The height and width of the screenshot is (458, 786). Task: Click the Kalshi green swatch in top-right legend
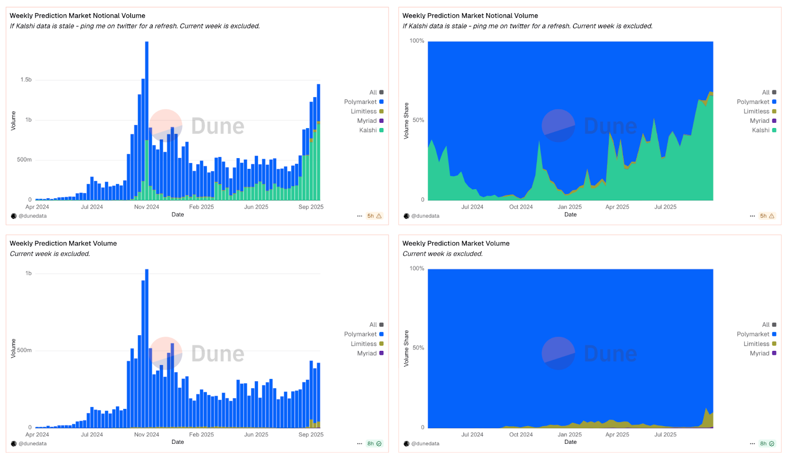click(x=774, y=130)
